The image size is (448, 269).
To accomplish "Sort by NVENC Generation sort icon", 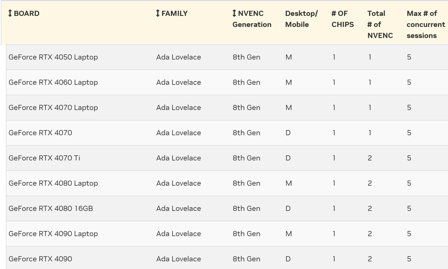I will click(234, 13).
